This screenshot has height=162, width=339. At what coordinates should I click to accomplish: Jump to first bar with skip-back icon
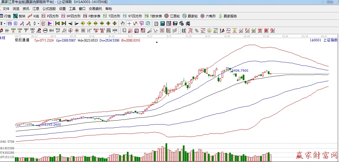tap(57, 23)
